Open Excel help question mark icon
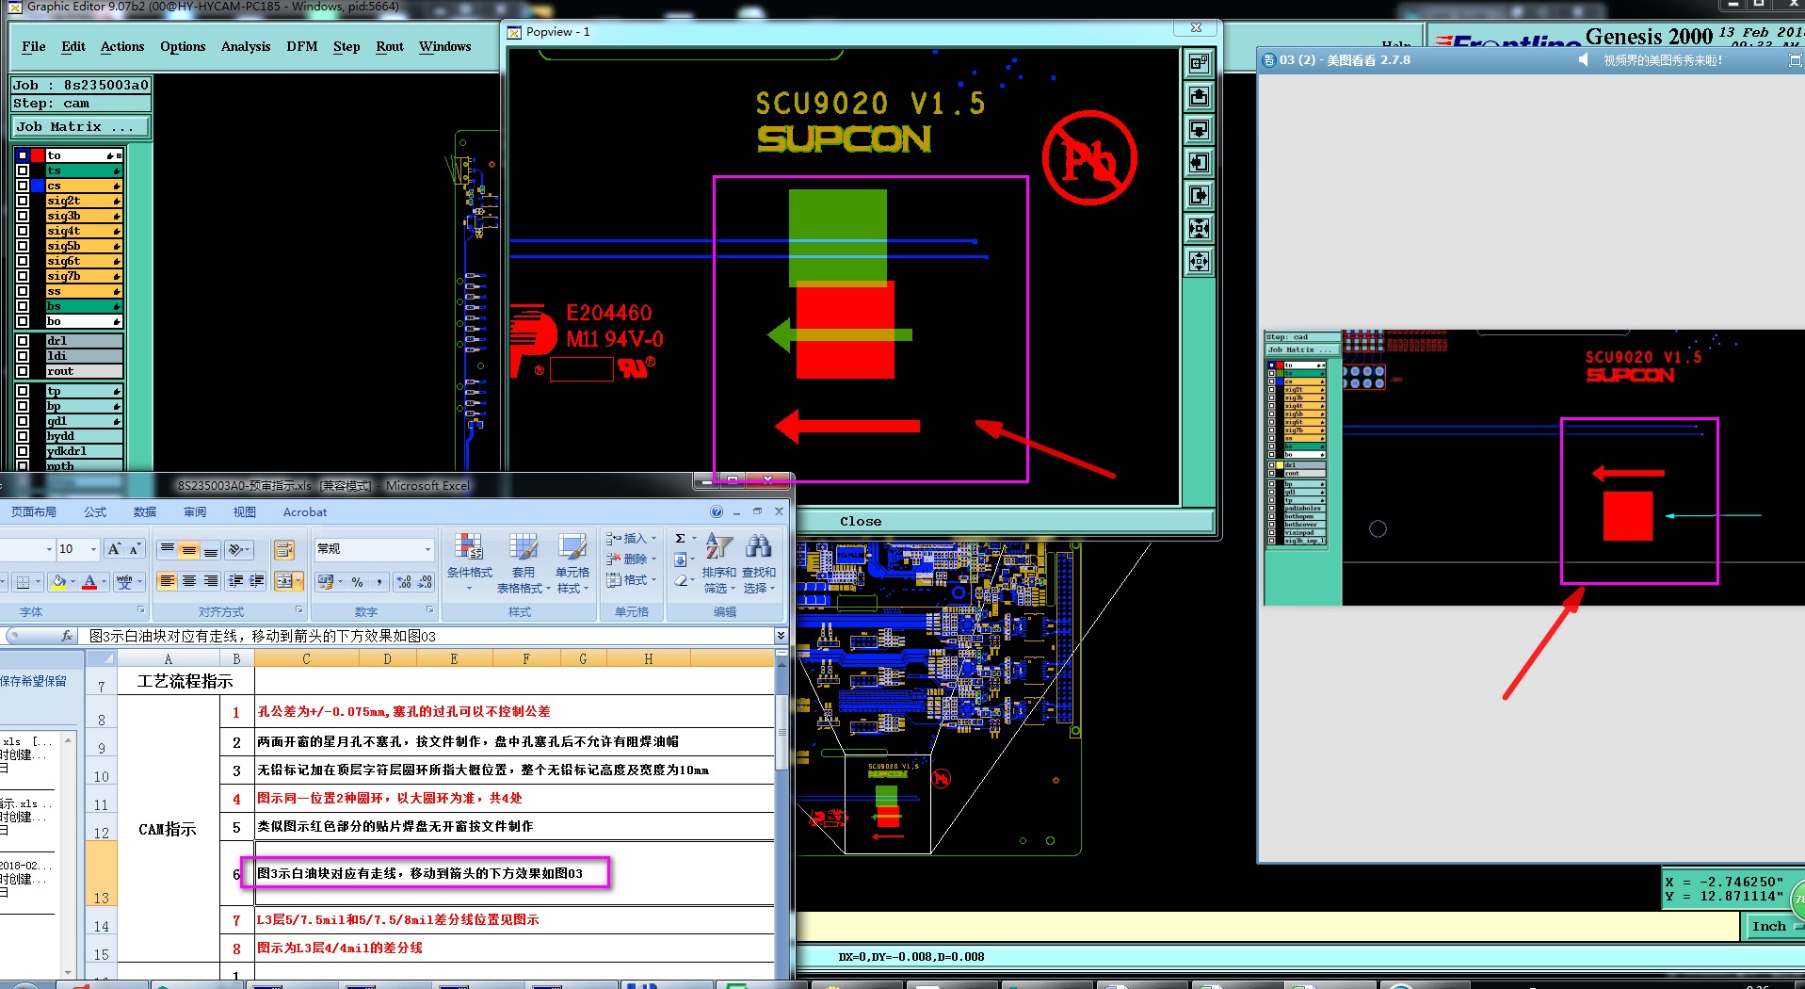The image size is (1805, 989). point(717,512)
